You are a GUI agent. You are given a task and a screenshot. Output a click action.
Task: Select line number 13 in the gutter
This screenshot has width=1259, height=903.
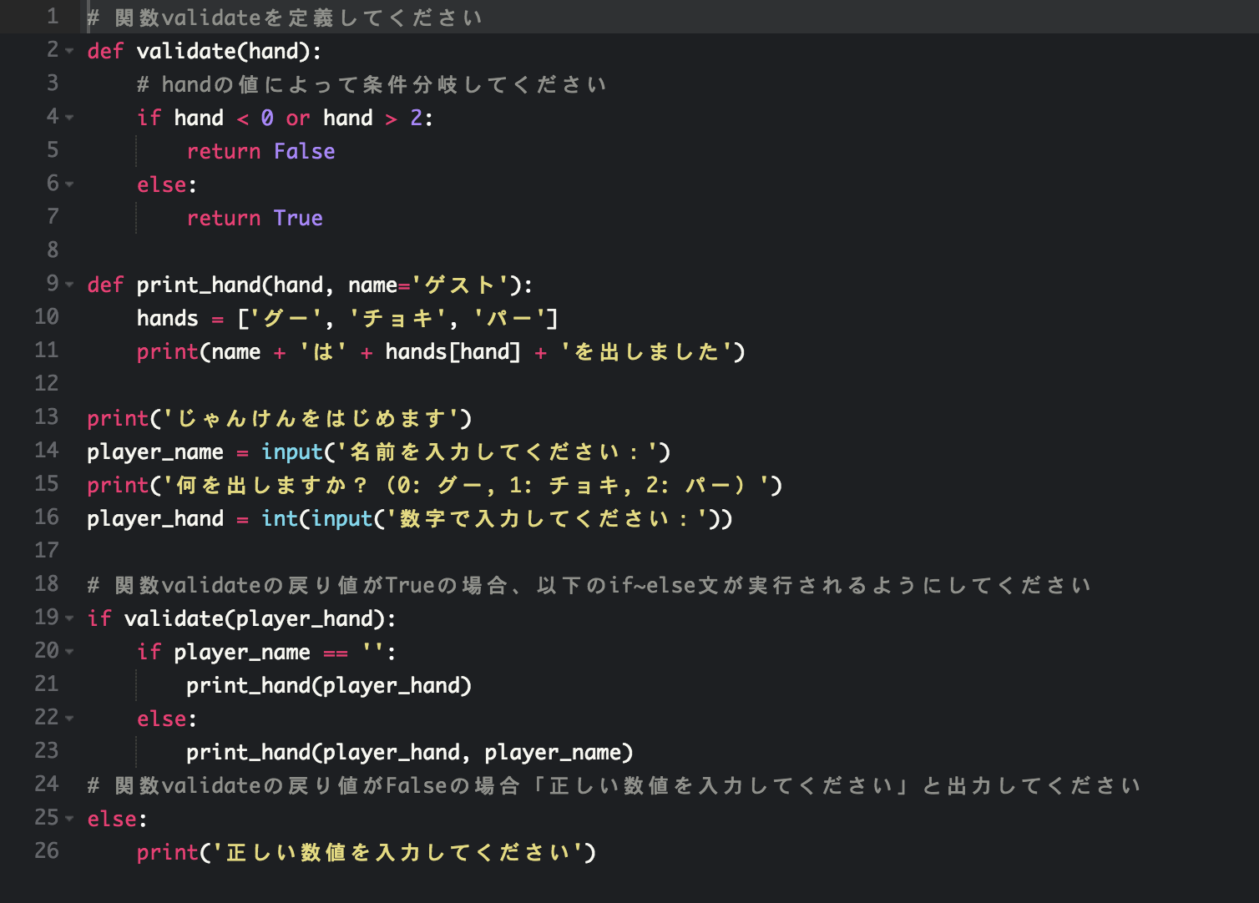pos(47,417)
